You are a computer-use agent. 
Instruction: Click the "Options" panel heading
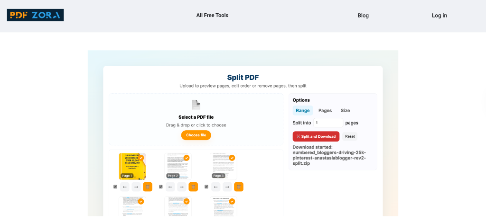301,100
